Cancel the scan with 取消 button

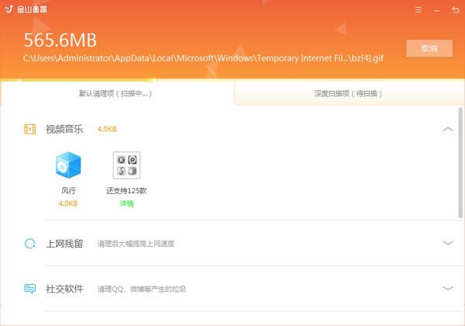pyautogui.click(x=429, y=48)
